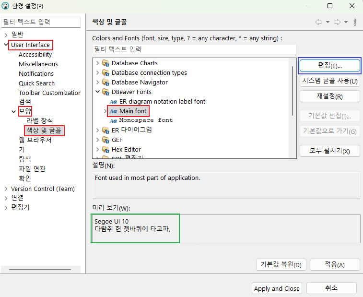Expand the Database Navigator node
The height and width of the screenshot is (297, 363).
click(x=97, y=82)
